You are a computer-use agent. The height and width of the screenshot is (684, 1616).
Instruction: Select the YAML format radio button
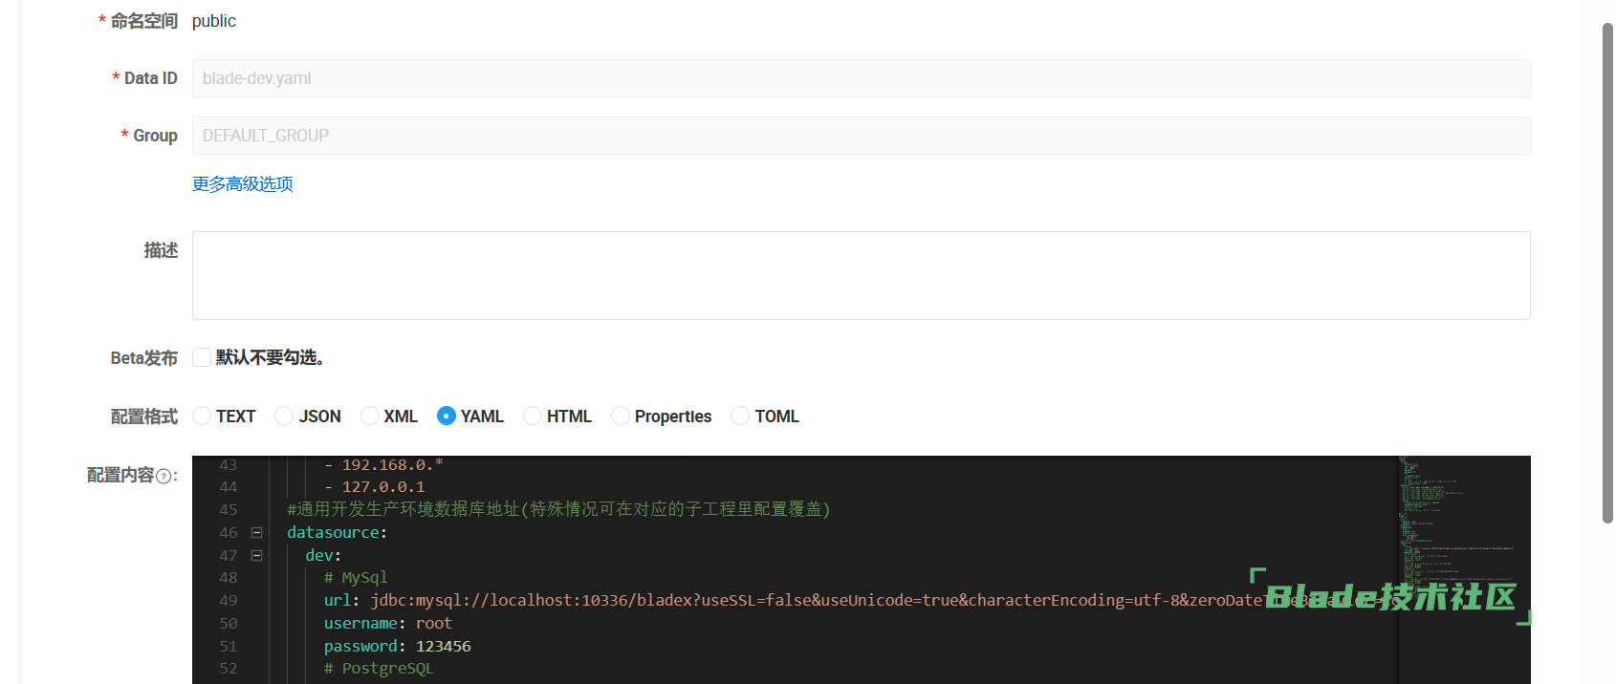tap(447, 416)
